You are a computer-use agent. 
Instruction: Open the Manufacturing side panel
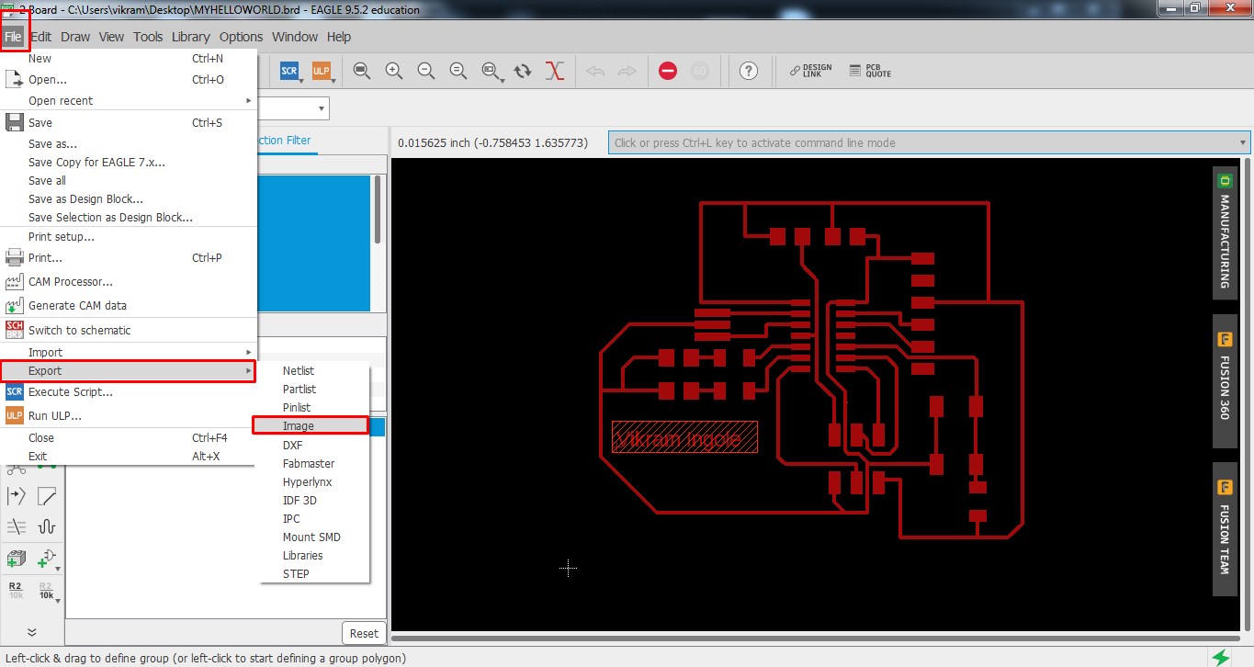coord(1224,232)
